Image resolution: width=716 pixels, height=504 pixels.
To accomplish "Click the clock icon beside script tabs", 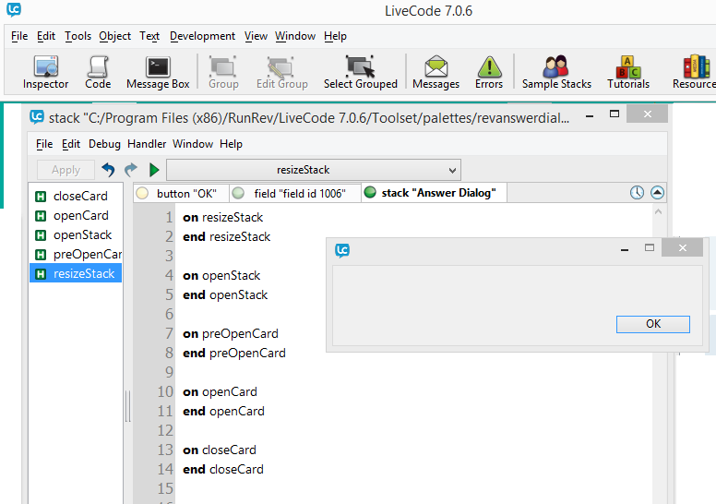I will (x=637, y=193).
